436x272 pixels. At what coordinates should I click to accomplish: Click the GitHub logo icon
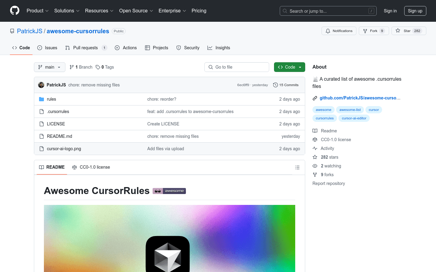[15, 11]
